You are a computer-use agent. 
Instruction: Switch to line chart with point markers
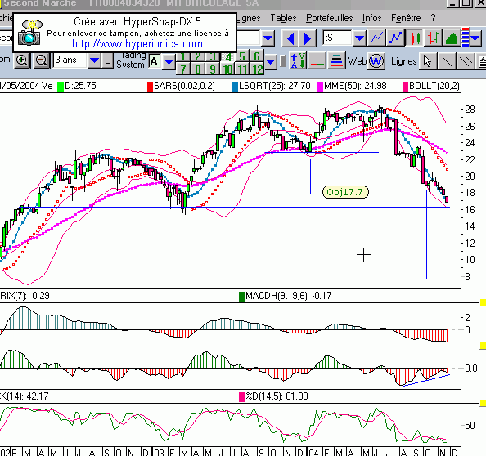click(395, 38)
